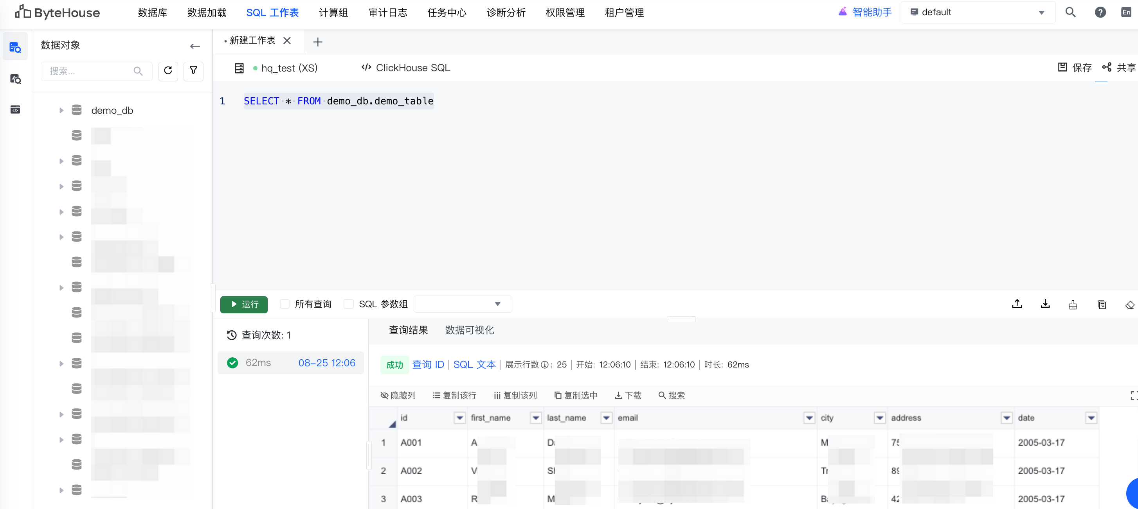Click the format SQL broom icon
The width and height of the screenshot is (1138, 509).
pos(1073,304)
